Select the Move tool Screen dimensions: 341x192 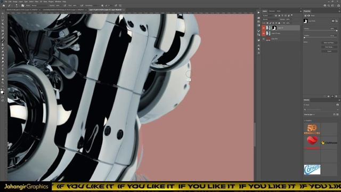tap(3, 13)
